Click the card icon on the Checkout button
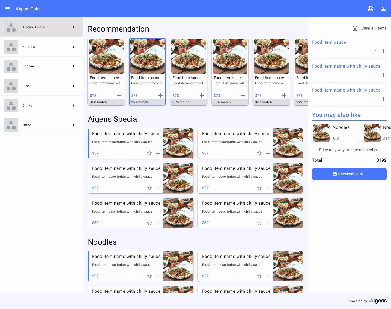This screenshot has width=391, height=309. [335, 174]
